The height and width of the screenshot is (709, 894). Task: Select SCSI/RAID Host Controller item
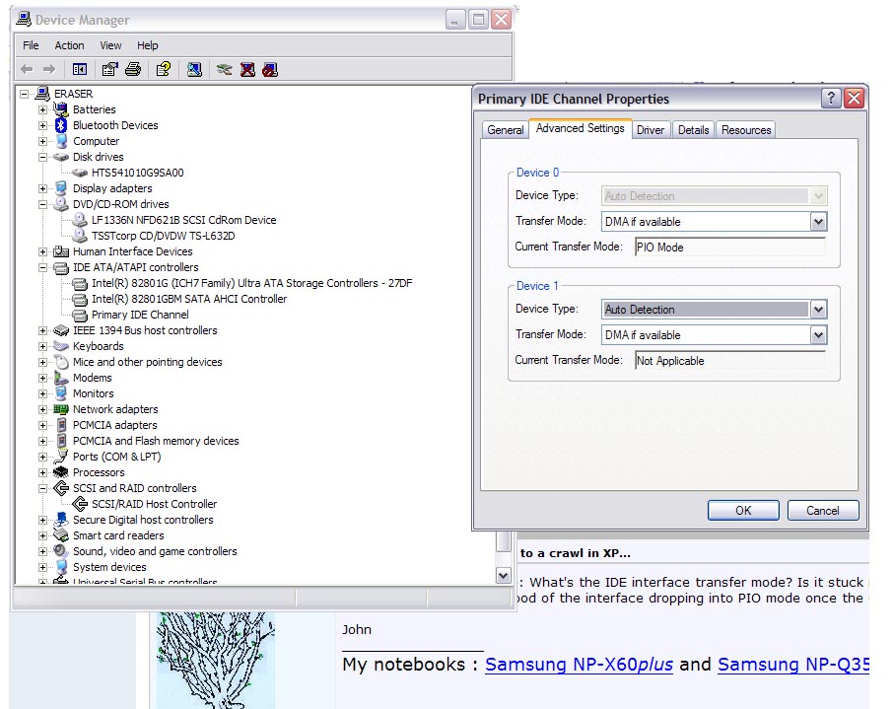point(154,504)
